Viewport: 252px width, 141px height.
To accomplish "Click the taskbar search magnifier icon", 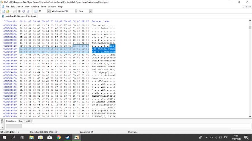I will [13, 137].
